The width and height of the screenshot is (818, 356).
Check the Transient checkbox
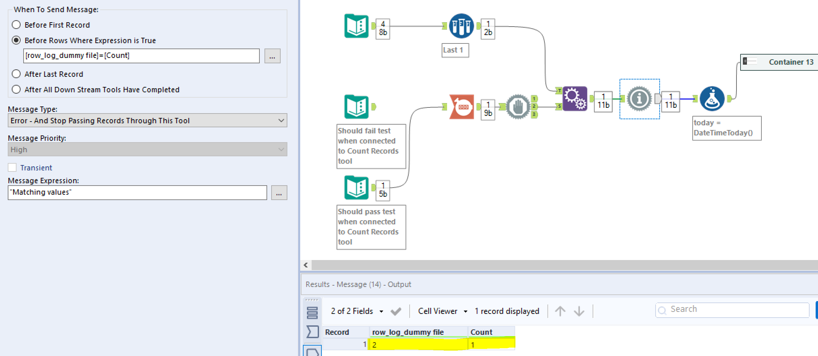12,167
